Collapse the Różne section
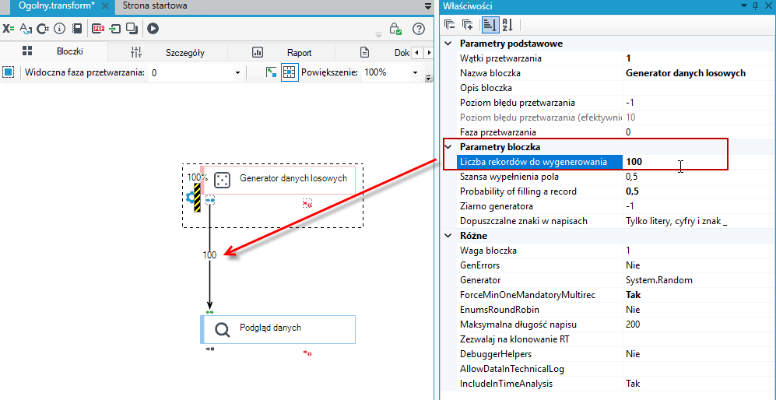This screenshot has height=400, width=776. pos(448,235)
